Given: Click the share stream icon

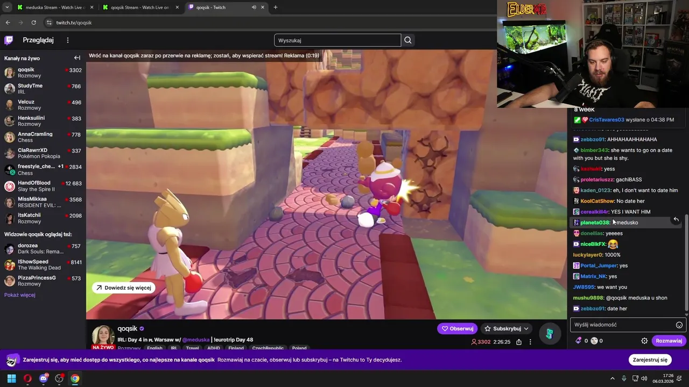Looking at the screenshot, I should [519, 342].
